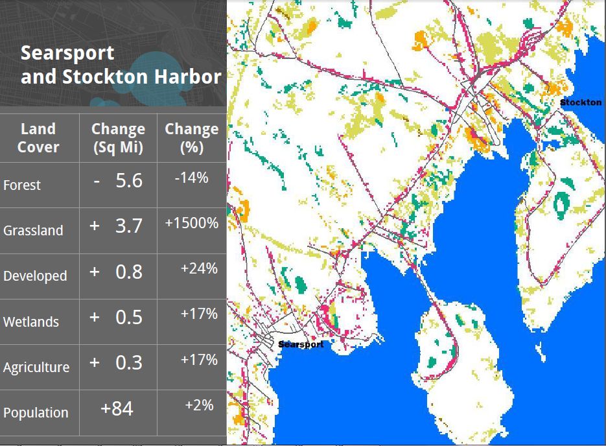Select the Change (Sq Mi) column header
The width and height of the screenshot is (606, 446).
point(118,138)
